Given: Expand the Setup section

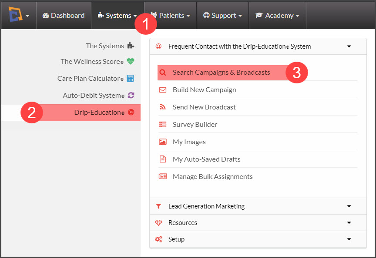Looking at the screenshot, I should click(x=258, y=239).
